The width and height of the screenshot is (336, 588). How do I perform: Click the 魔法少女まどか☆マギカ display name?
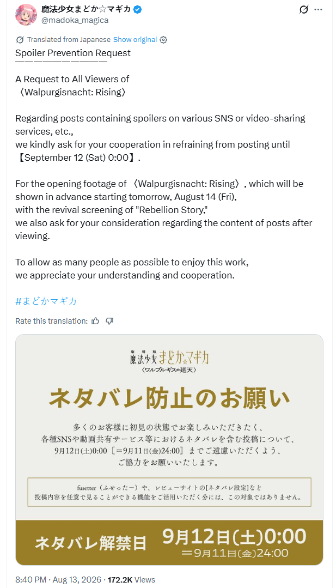(86, 9)
